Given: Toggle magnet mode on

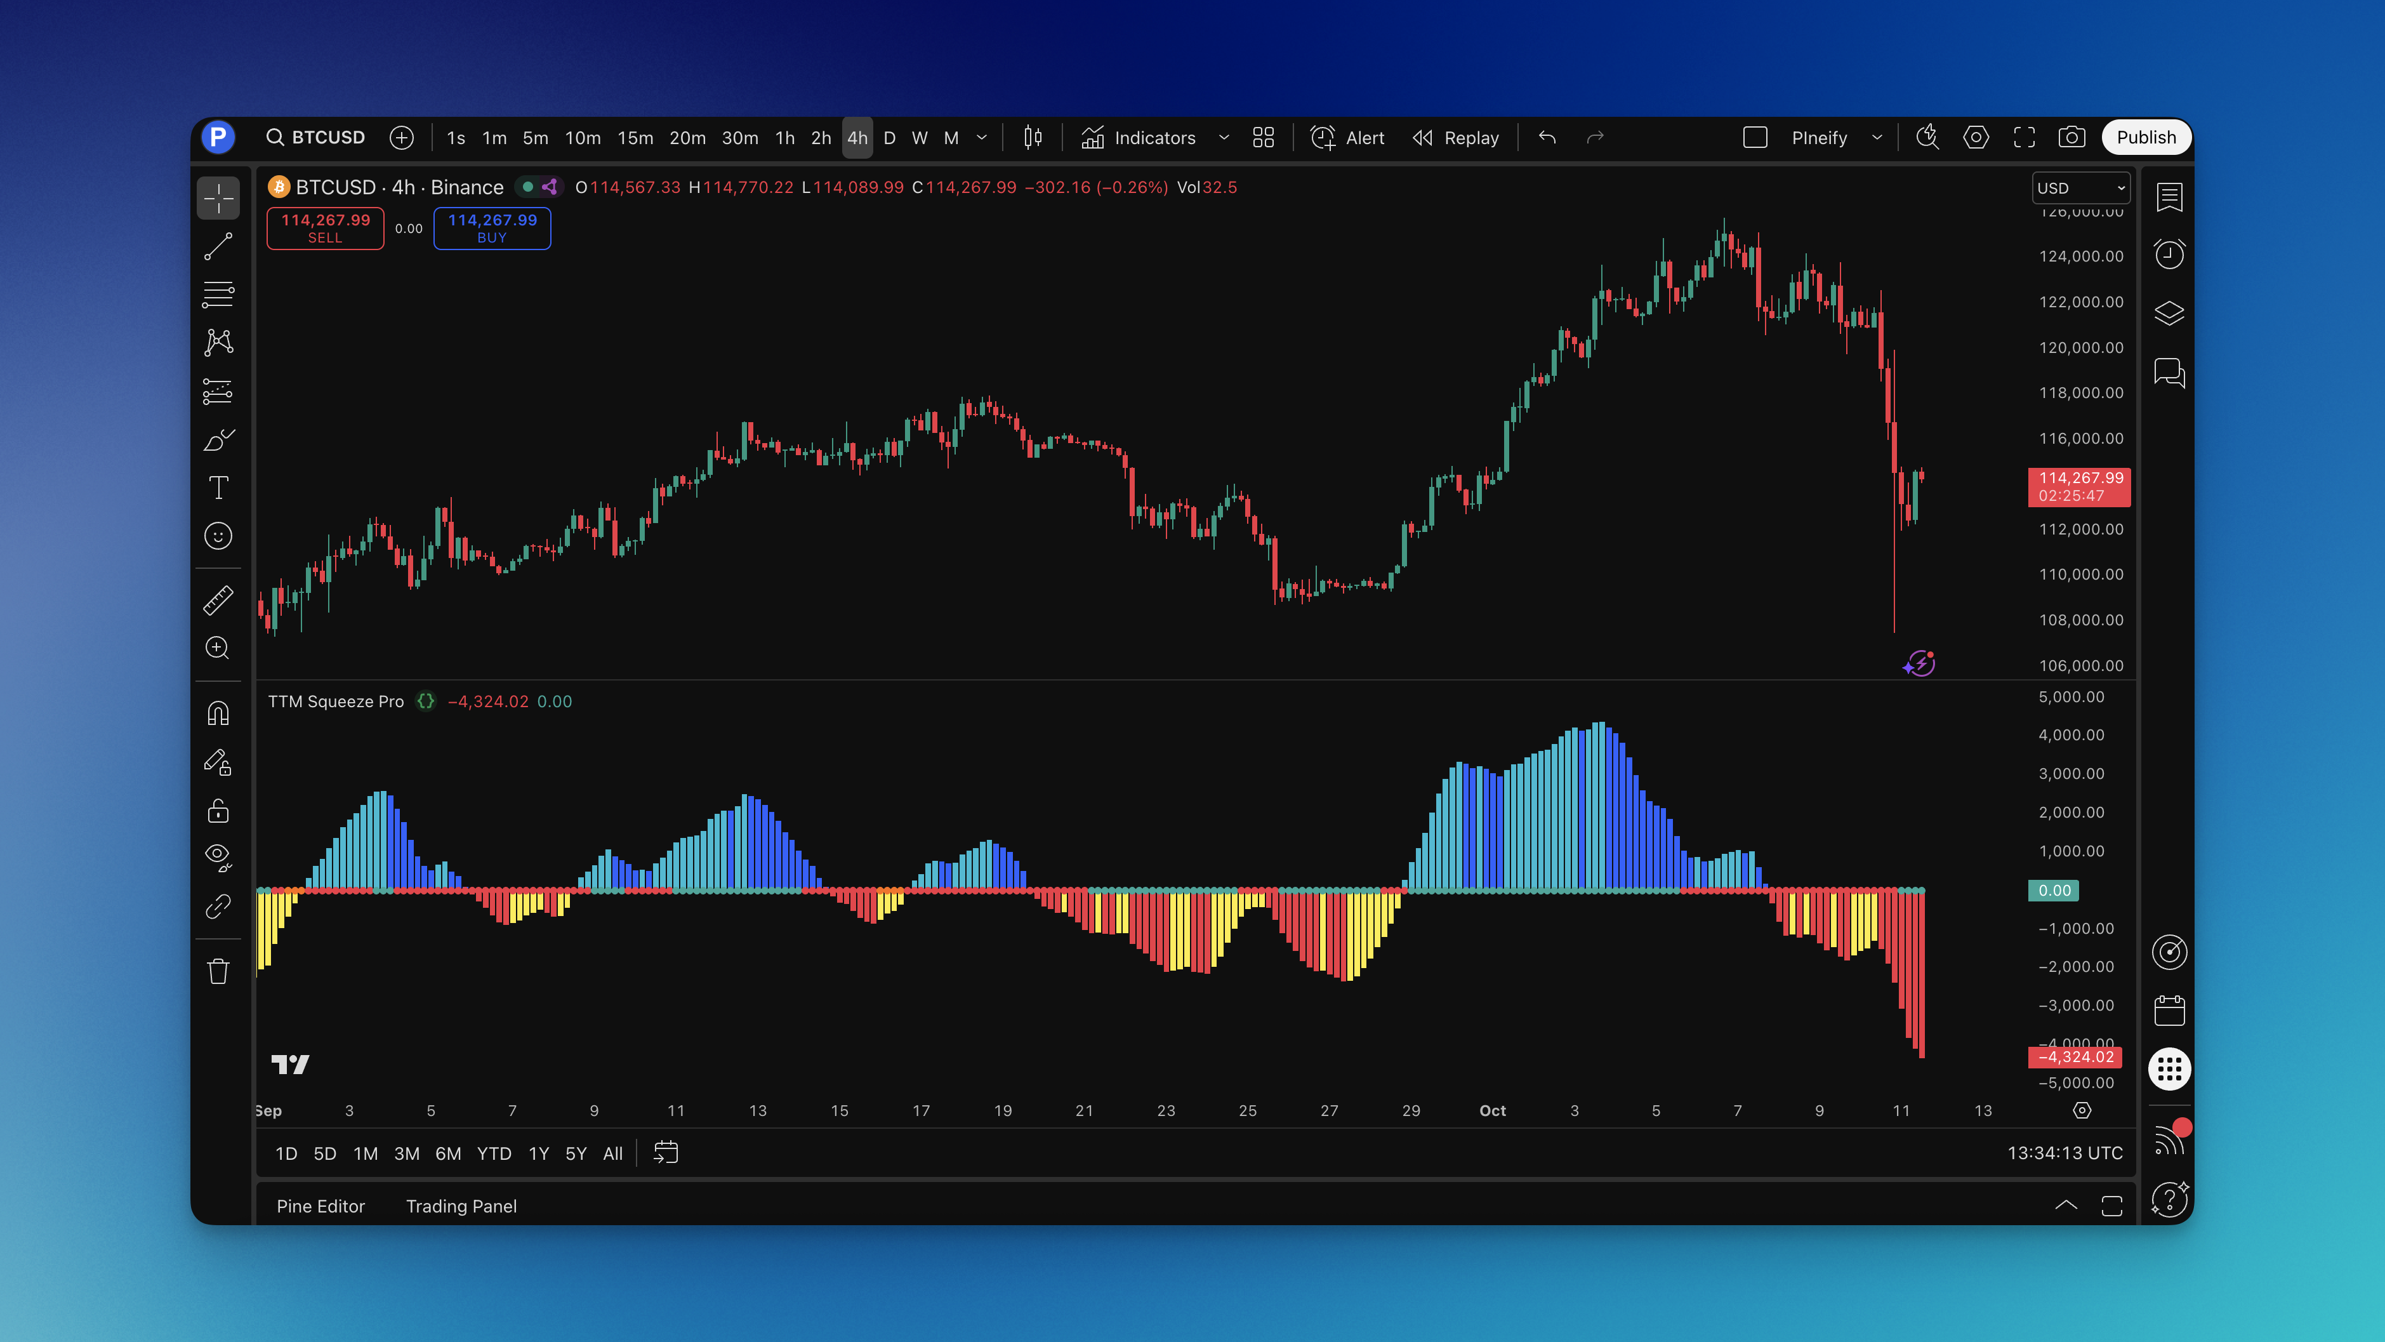Looking at the screenshot, I should coord(218,713).
